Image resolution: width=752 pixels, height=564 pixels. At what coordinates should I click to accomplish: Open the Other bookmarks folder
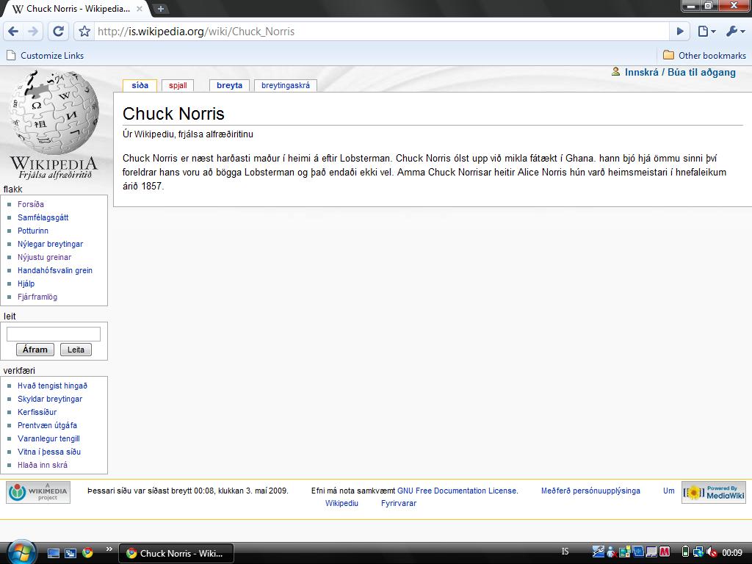[704, 56]
